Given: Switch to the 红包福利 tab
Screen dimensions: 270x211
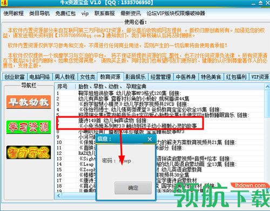Looking at the screenshot, I should [x=236, y=77].
